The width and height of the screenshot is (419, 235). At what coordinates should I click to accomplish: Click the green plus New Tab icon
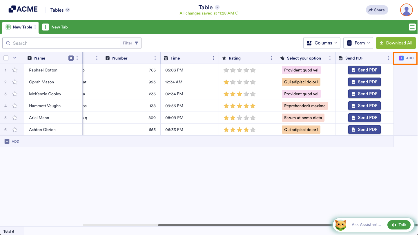point(46,27)
